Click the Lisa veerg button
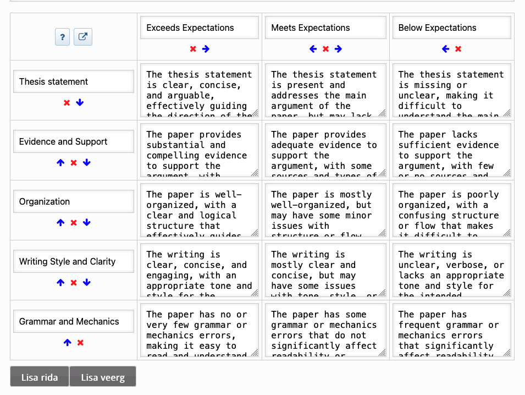Screen dimensions: 525x395 coord(103,377)
